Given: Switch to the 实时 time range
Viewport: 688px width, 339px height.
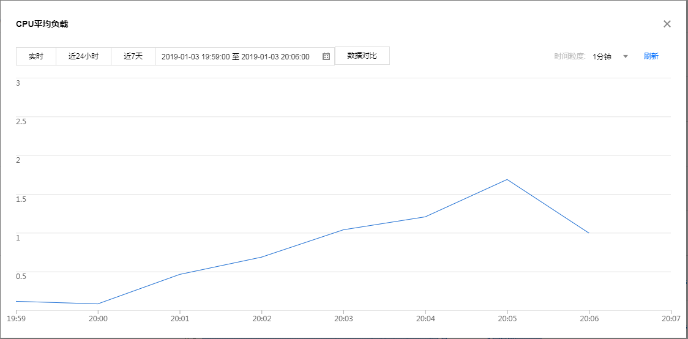Looking at the screenshot, I should pyautogui.click(x=36, y=56).
